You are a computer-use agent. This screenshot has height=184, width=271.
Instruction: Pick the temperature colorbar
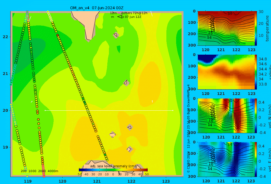[256, 28]
